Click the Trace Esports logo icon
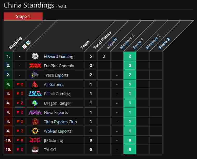197x159 pixels. pyautogui.click(x=35, y=75)
